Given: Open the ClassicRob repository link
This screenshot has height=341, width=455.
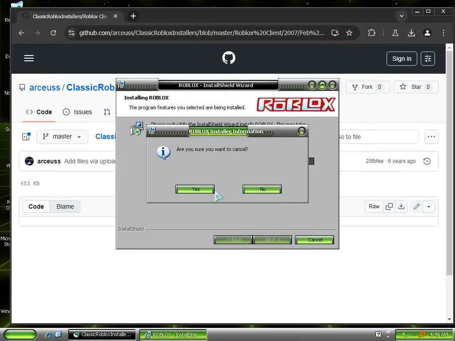Looking at the screenshot, I should (91, 87).
